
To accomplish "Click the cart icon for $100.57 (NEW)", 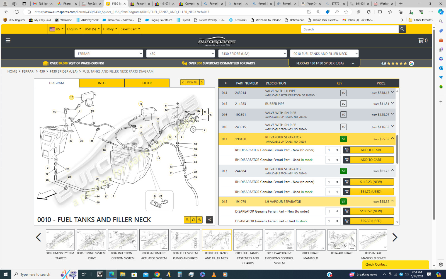I will 347,211.
